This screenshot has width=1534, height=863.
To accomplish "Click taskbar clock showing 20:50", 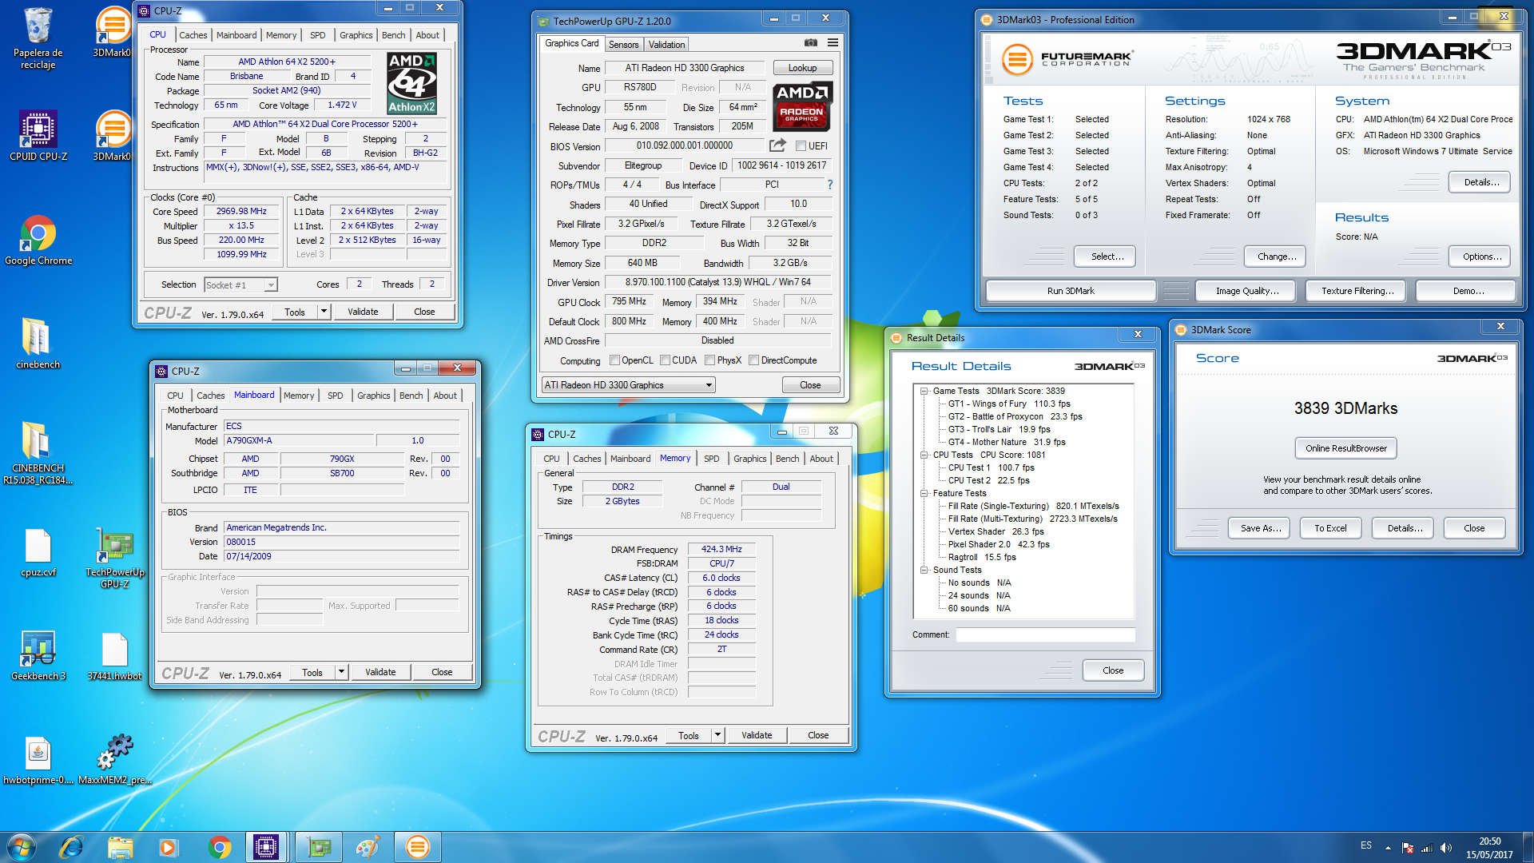I will (1489, 848).
